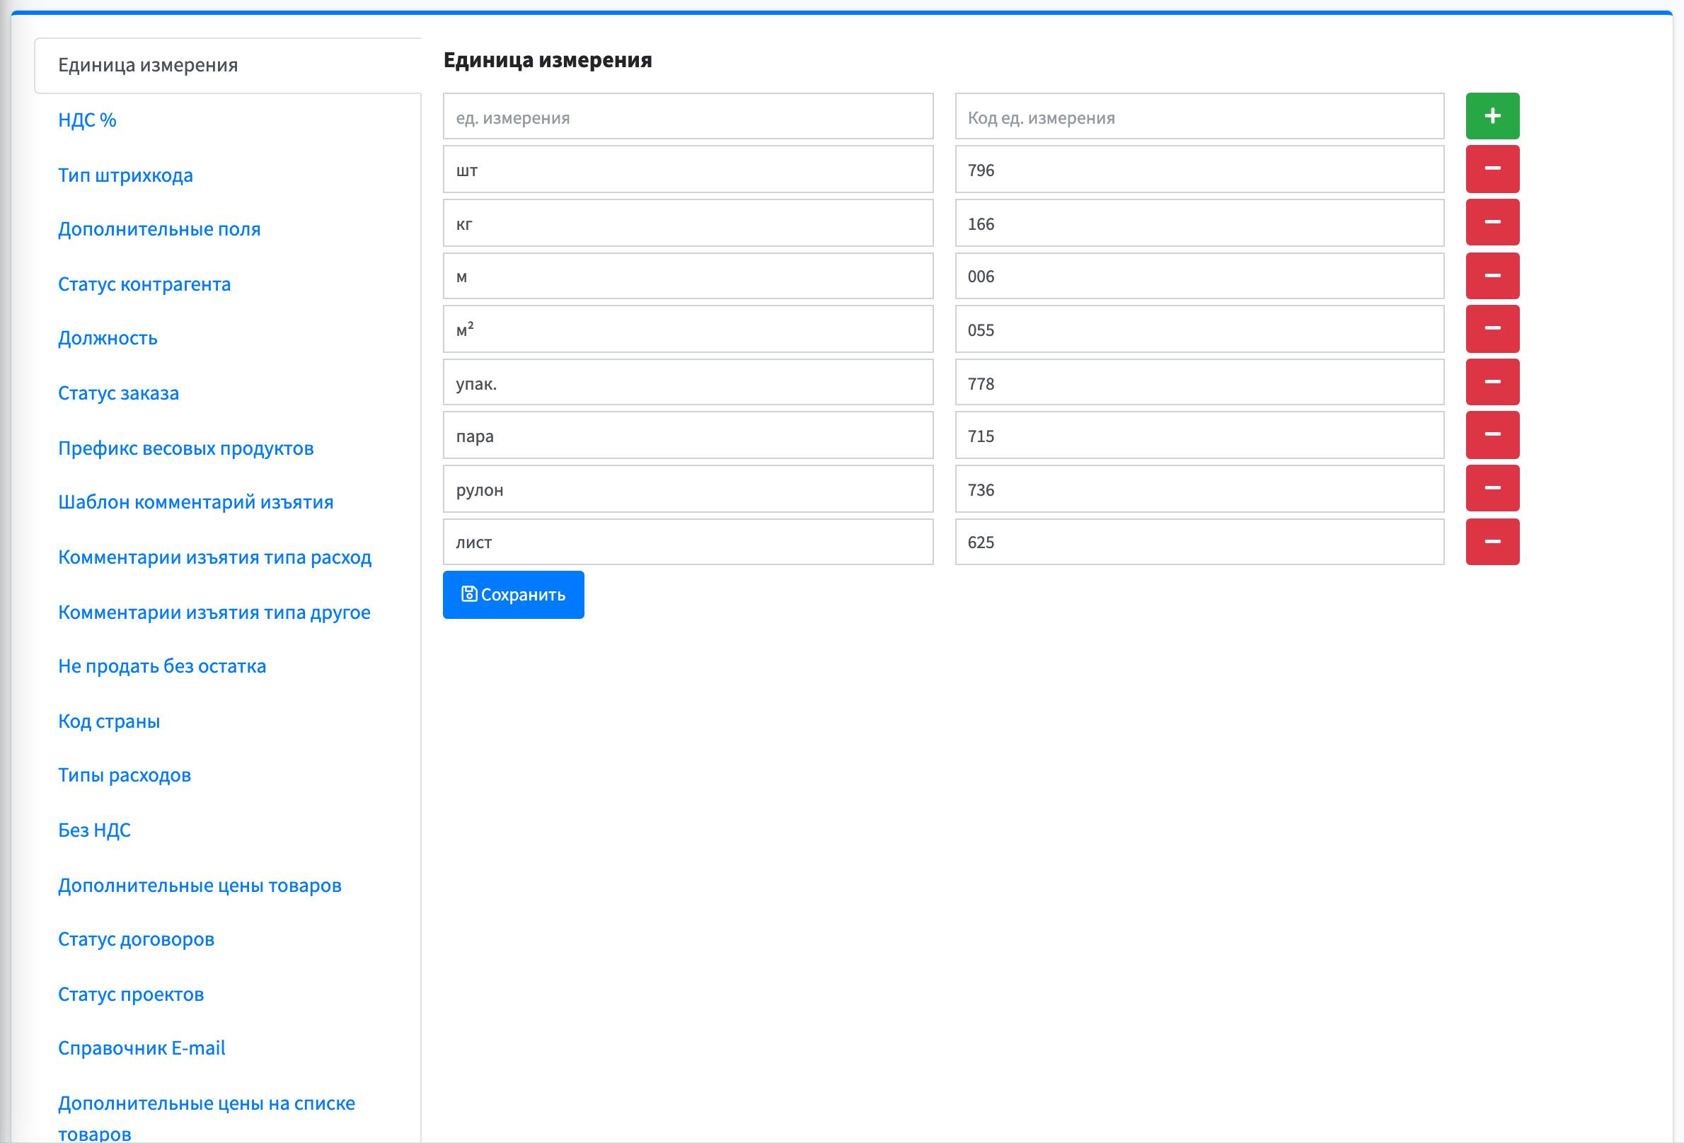Switch to Тип штрихкода section

pyautogui.click(x=125, y=175)
